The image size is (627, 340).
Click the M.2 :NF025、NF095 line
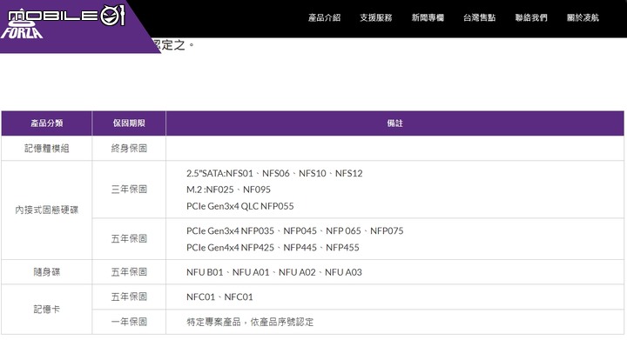point(228,190)
